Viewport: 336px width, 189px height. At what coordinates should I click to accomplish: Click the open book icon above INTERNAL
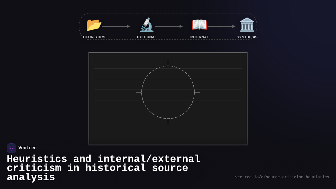point(199,25)
